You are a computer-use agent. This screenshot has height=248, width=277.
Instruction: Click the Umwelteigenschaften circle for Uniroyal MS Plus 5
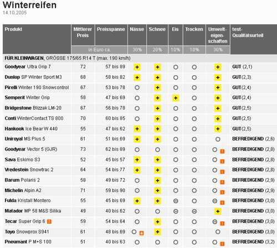pyautogui.click(x=218, y=139)
